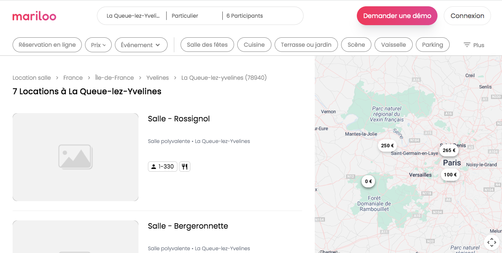Image resolution: width=502 pixels, height=253 pixels.
Task: Click the mariloo logo
Action: (34, 16)
